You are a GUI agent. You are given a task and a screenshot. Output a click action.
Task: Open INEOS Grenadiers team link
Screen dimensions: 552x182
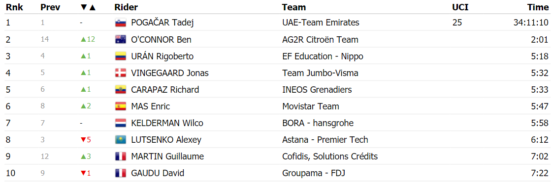click(x=317, y=90)
